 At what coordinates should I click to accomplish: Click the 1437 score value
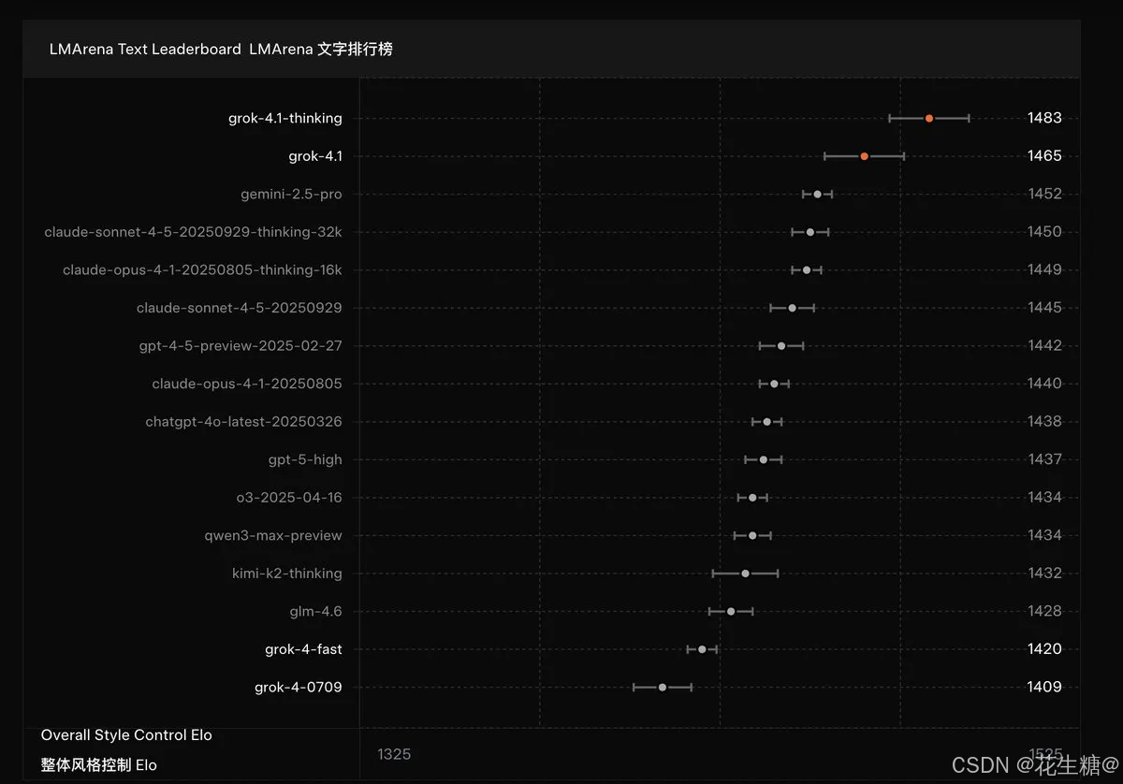1044,459
